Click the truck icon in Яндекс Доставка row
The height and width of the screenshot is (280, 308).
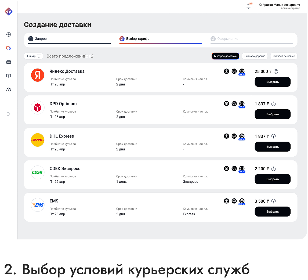[x=234, y=71]
